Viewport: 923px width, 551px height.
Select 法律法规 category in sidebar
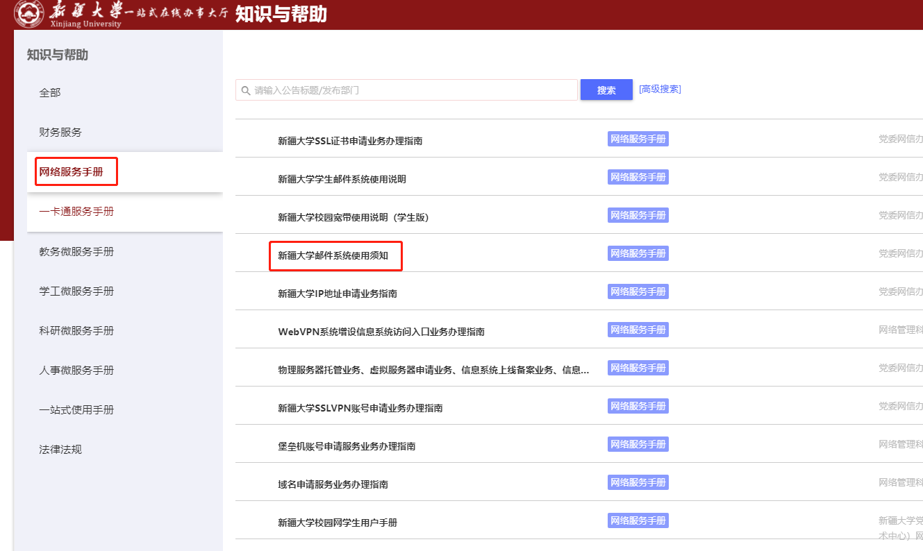[x=60, y=450]
